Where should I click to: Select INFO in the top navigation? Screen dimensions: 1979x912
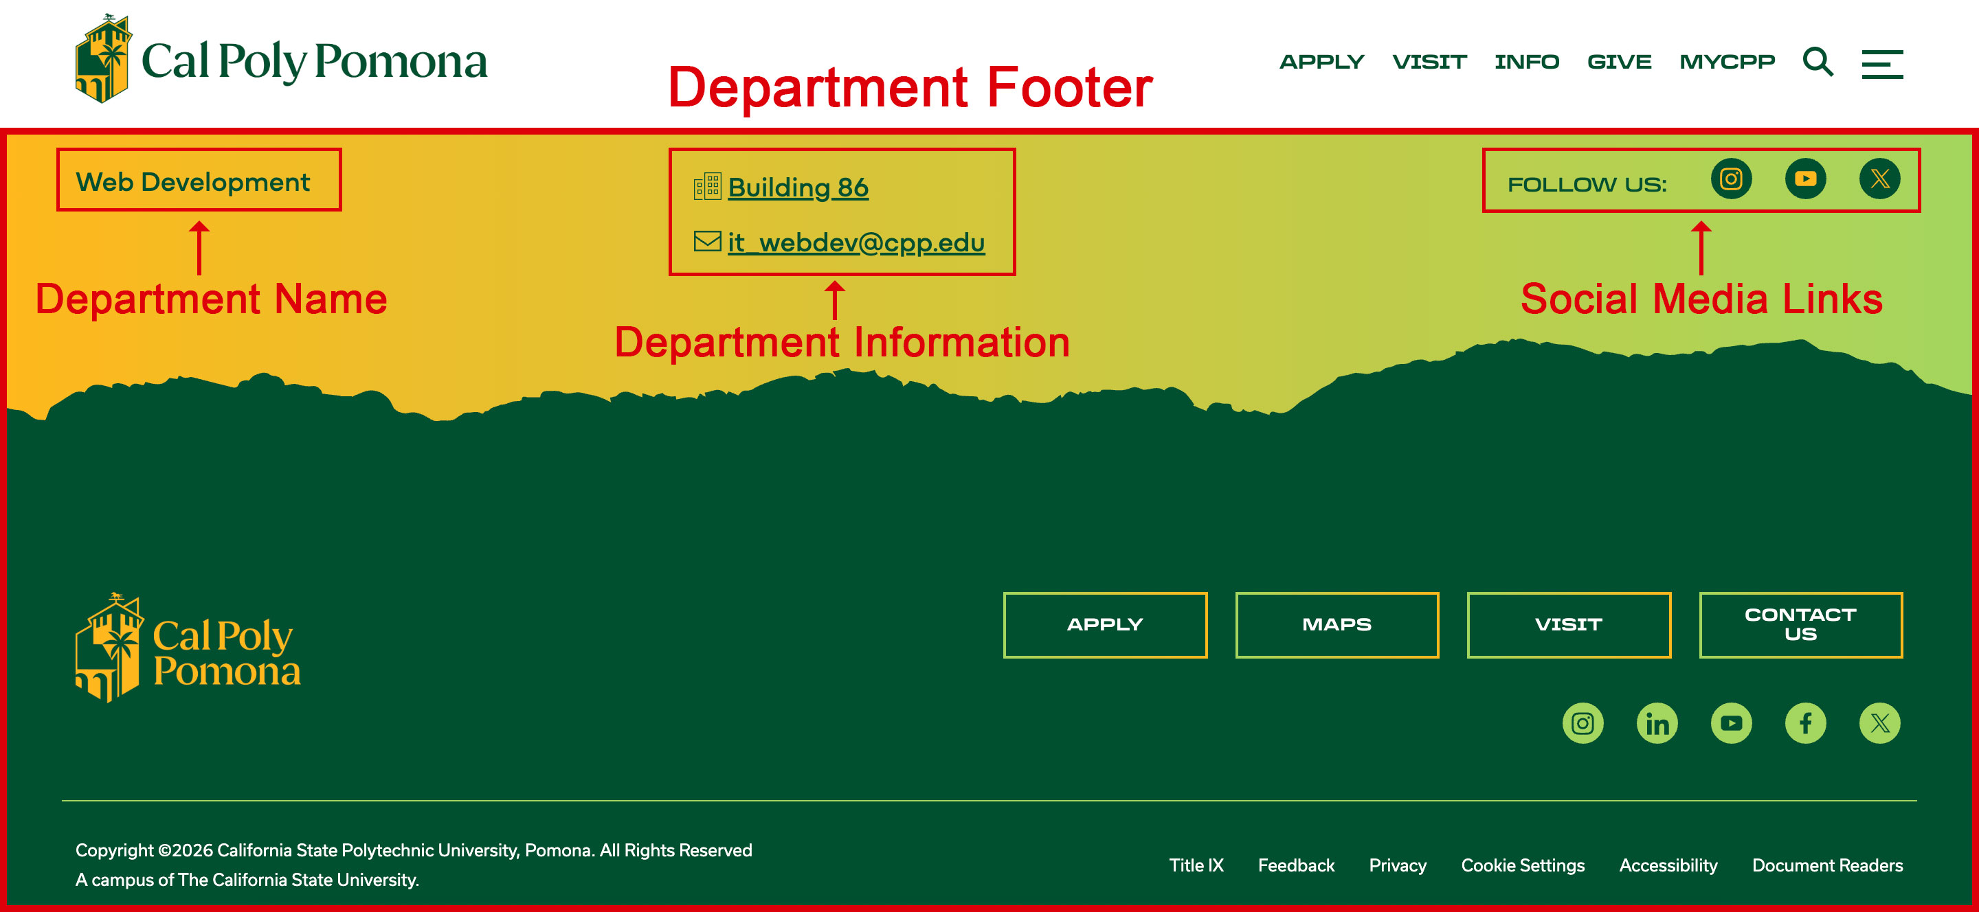1526,62
